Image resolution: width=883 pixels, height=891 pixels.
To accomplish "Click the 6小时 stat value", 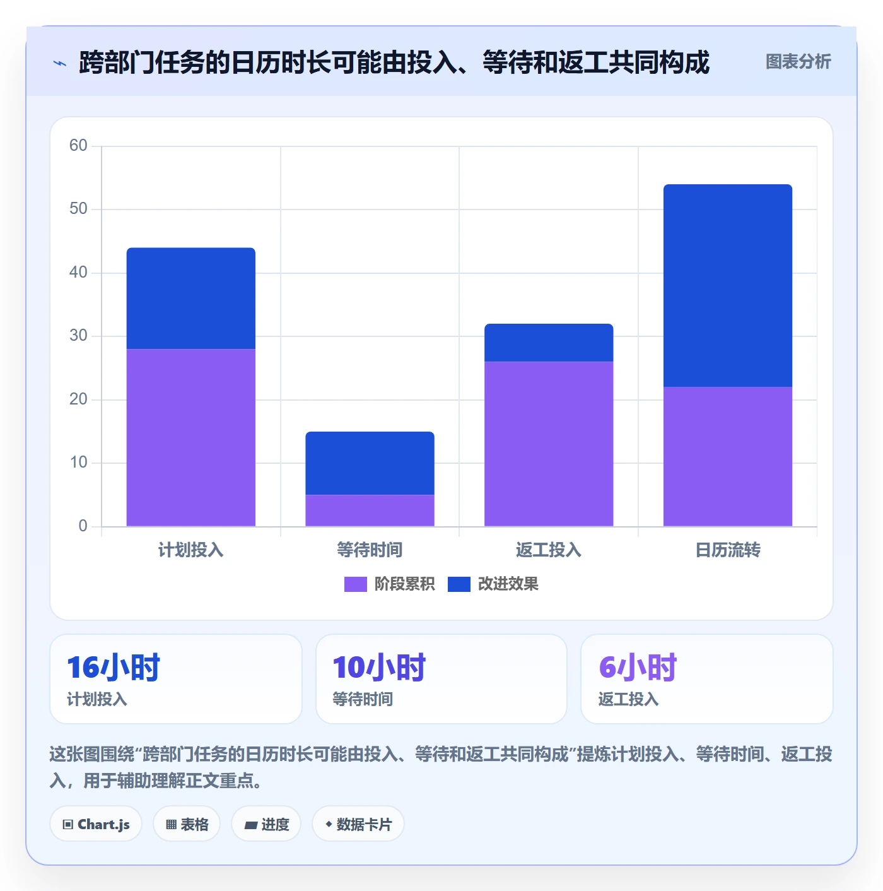I will coord(638,668).
